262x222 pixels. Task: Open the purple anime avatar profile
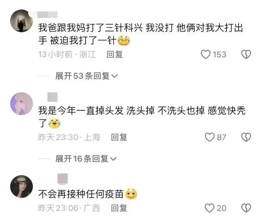tap(21, 104)
